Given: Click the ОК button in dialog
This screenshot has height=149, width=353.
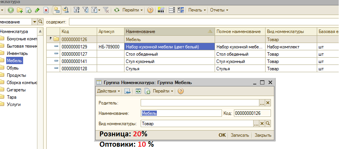Looking at the screenshot, I should pyautogui.click(x=222, y=135).
